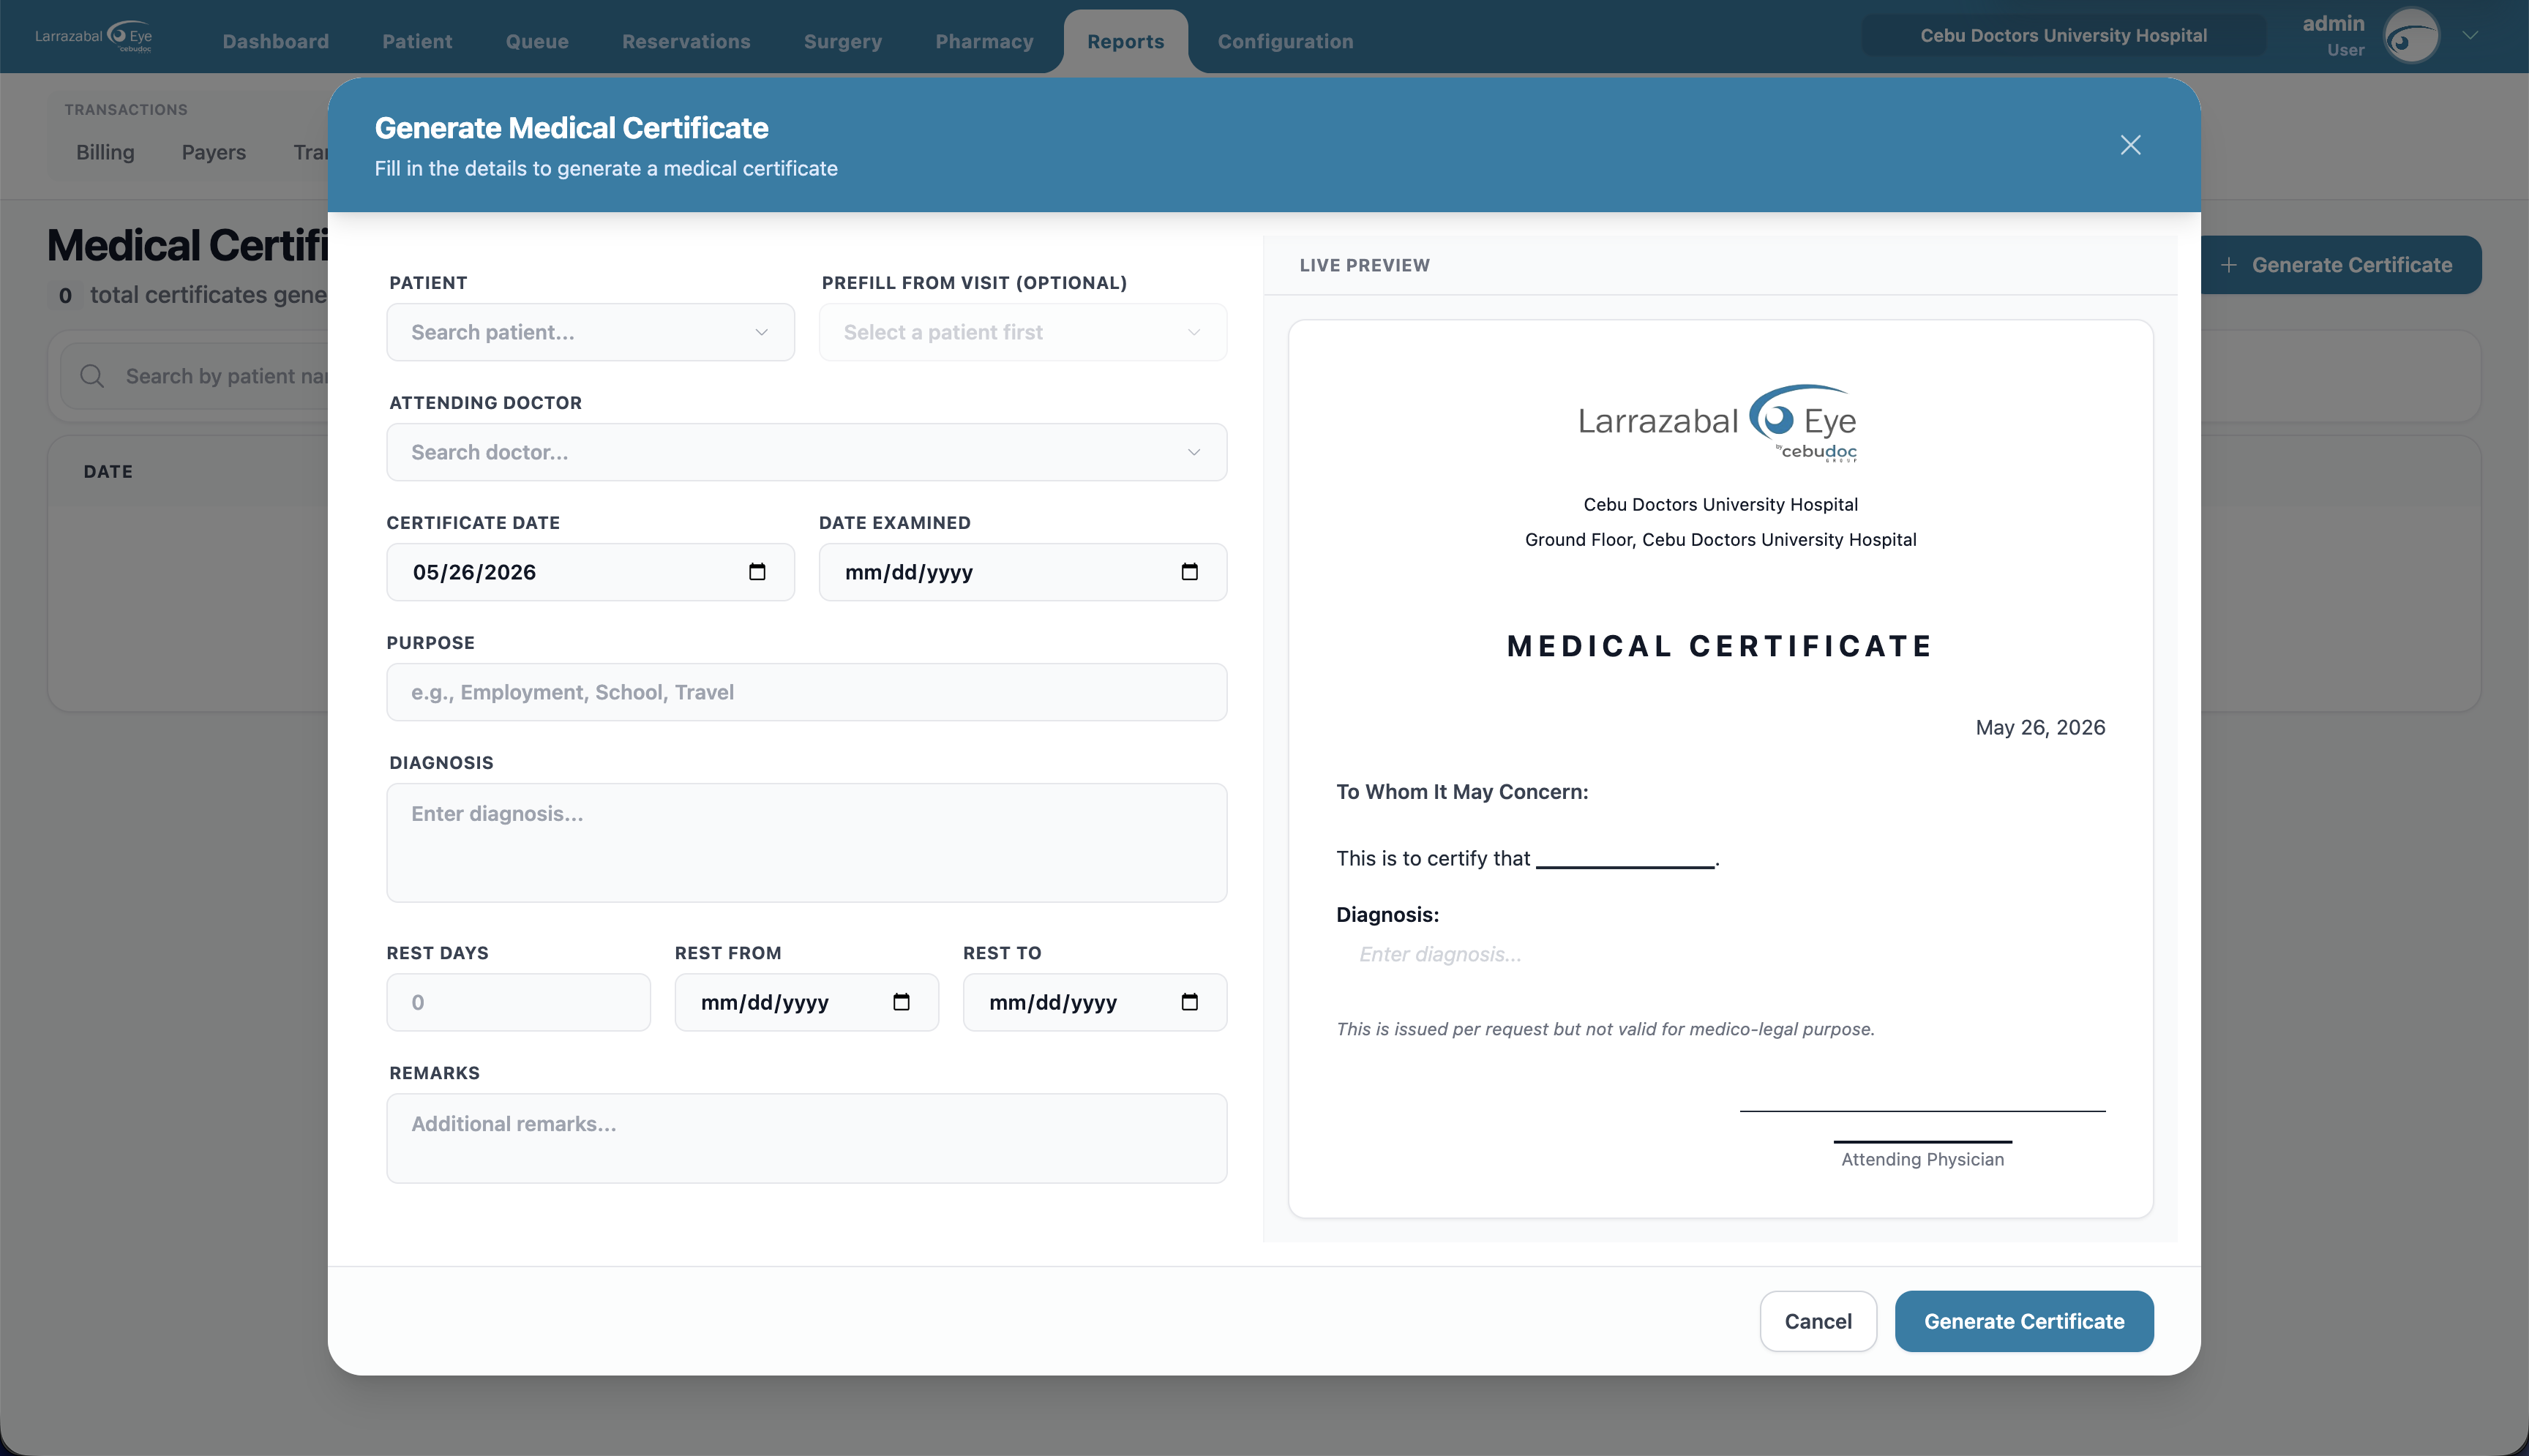Click the Cancel button
2529x1456 pixels.
[1818, 1321]
